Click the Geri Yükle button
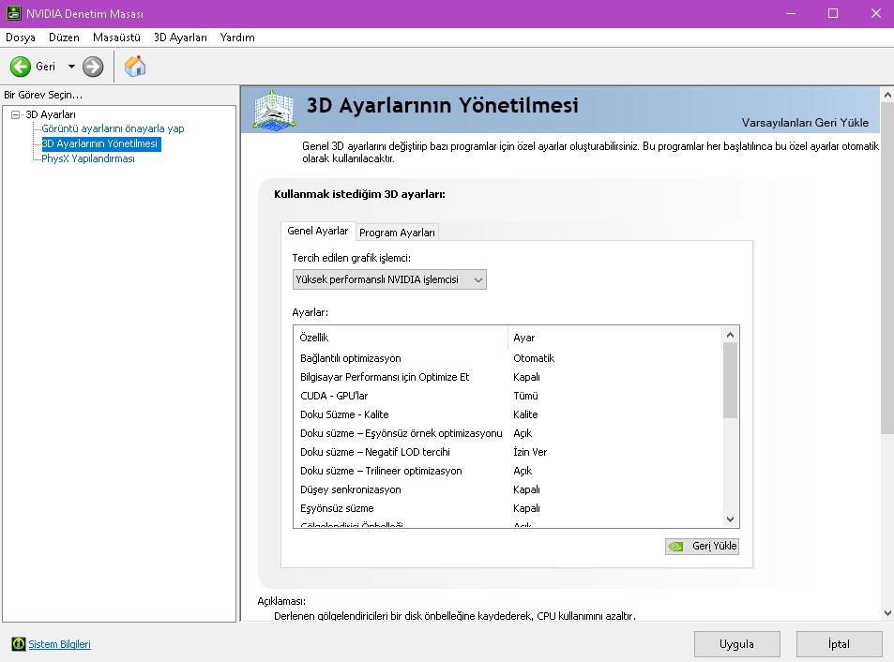 (x=702, y=546)
